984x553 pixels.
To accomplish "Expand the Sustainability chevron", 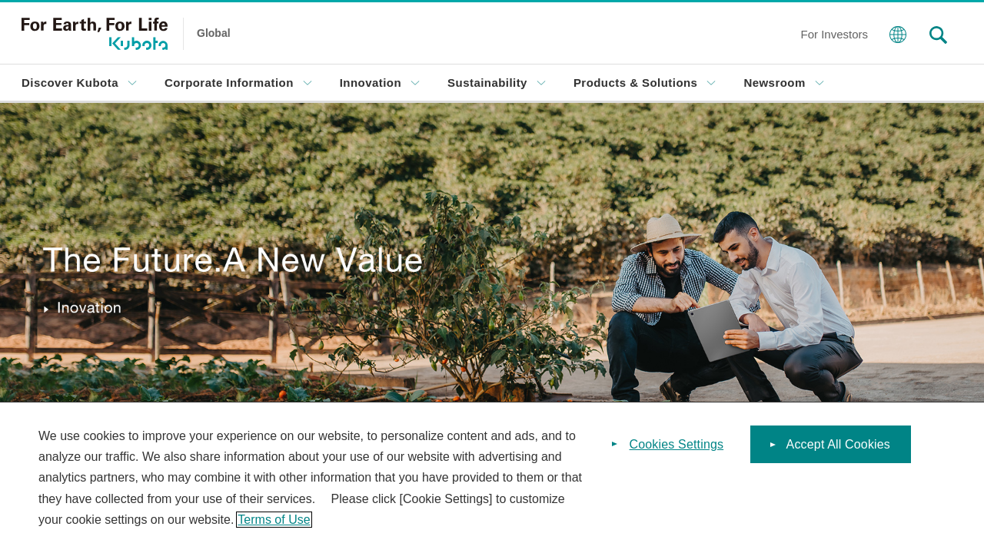I will pyautogui.click(x=541, y=83).
